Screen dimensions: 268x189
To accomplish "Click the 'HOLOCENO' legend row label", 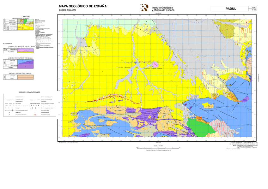I will pos(12,20).
